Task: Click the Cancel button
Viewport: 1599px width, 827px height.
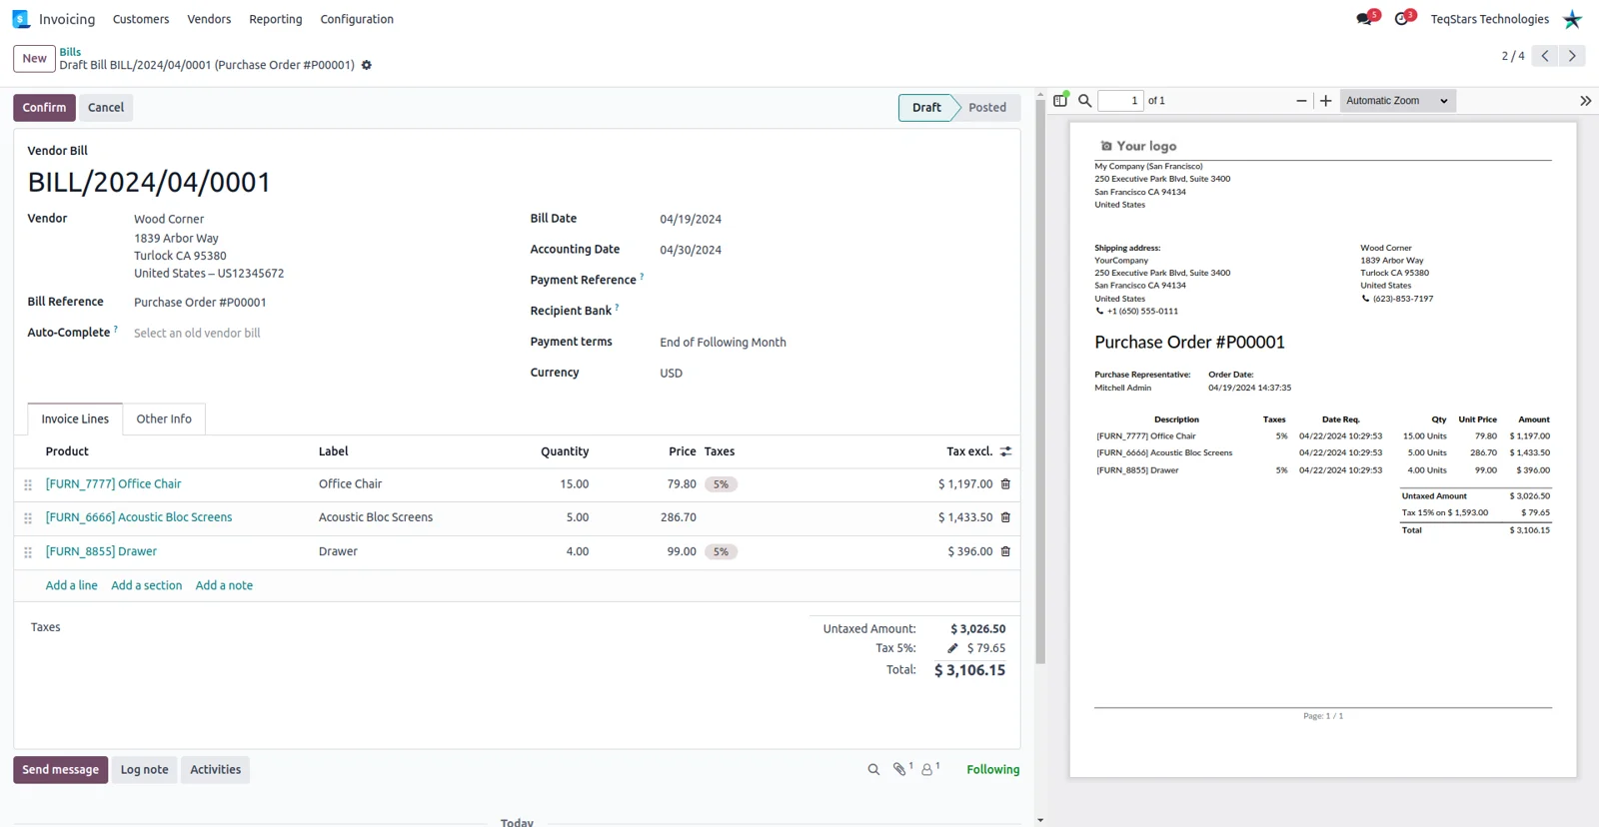Action: (x=106, y=108)
